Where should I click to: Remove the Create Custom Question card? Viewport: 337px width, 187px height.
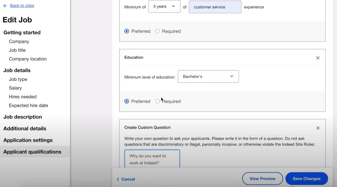point(318,128)
